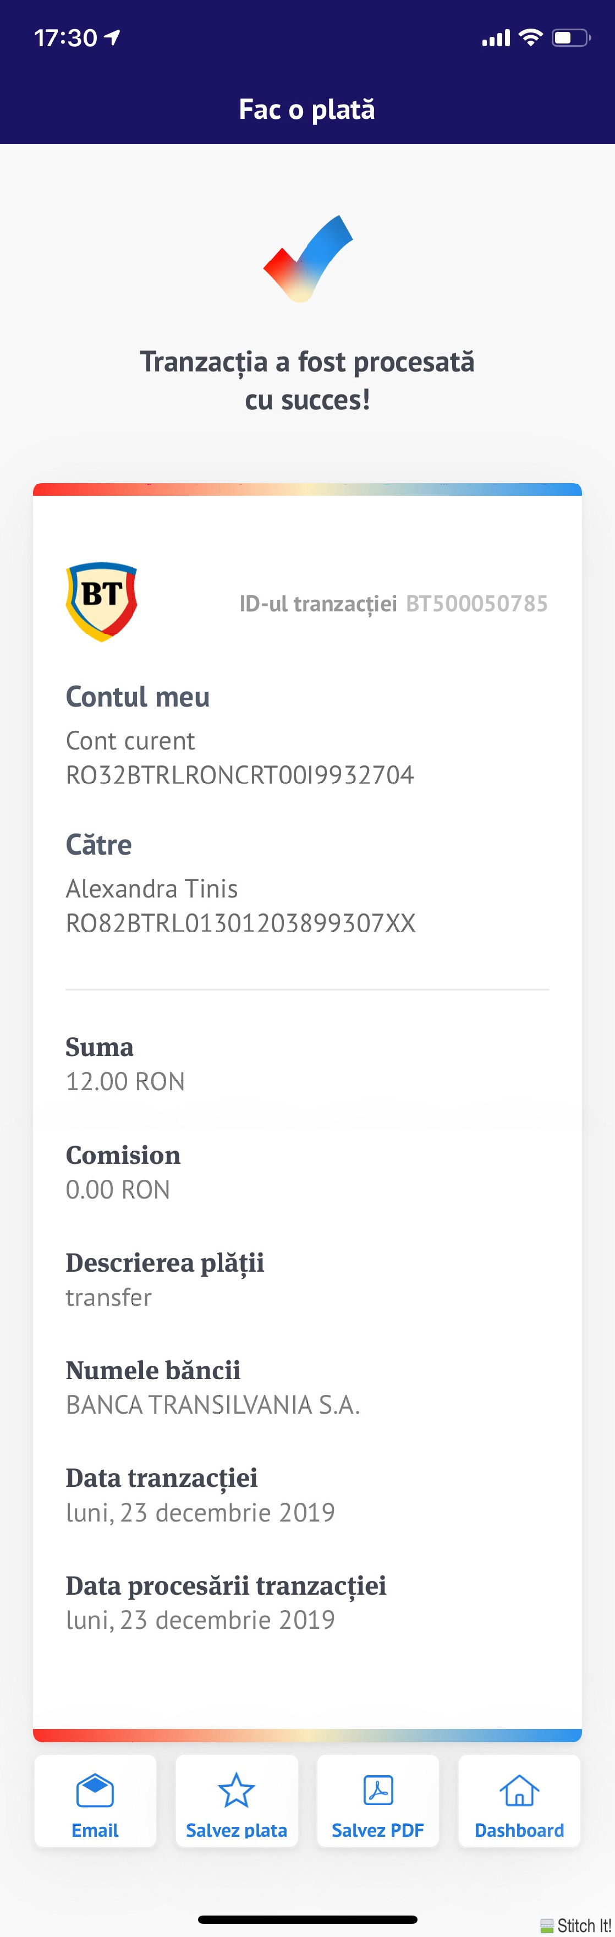The width and height of the screenshot is (615, 1937).
Task: Tap the transaction ID BT500050785
Action: 477,604
